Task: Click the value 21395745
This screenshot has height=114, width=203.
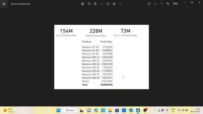Action: point(108,60)
